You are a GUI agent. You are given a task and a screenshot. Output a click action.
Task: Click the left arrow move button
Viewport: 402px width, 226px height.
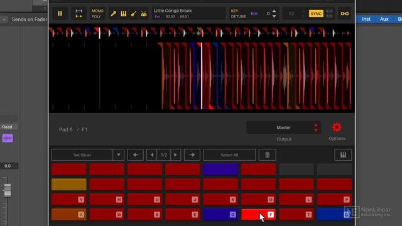click(x=136, y=155)
